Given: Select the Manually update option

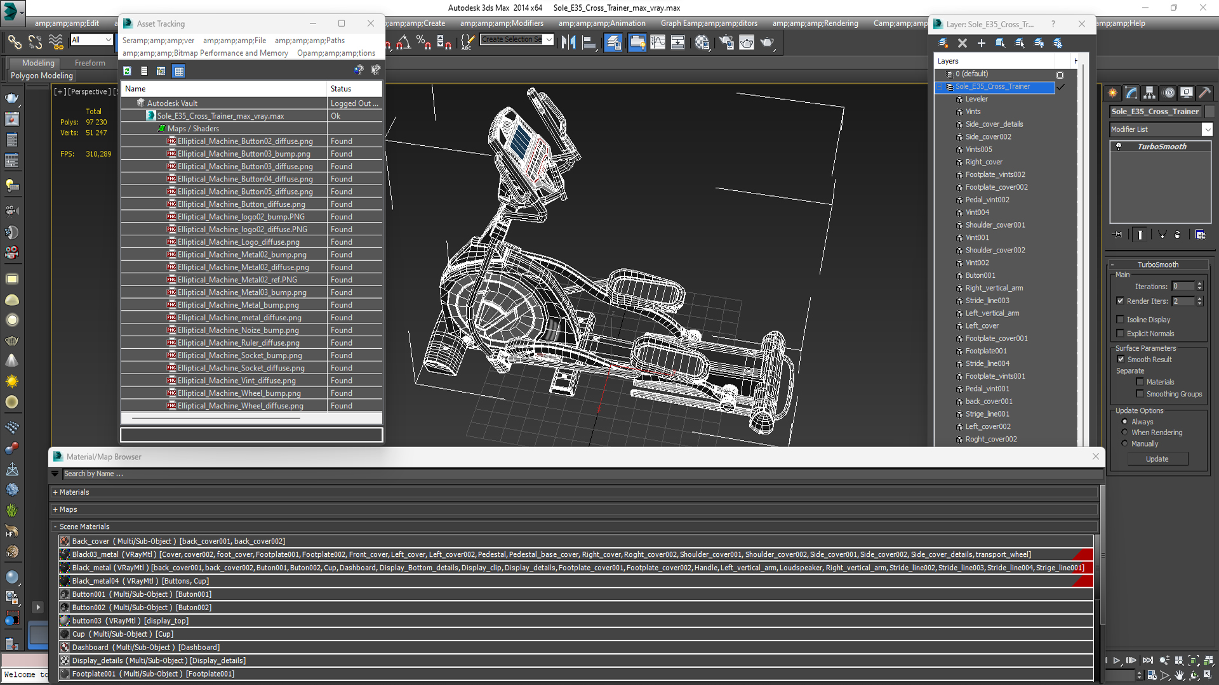Looking at the screenshot, I should [1125, 444].
